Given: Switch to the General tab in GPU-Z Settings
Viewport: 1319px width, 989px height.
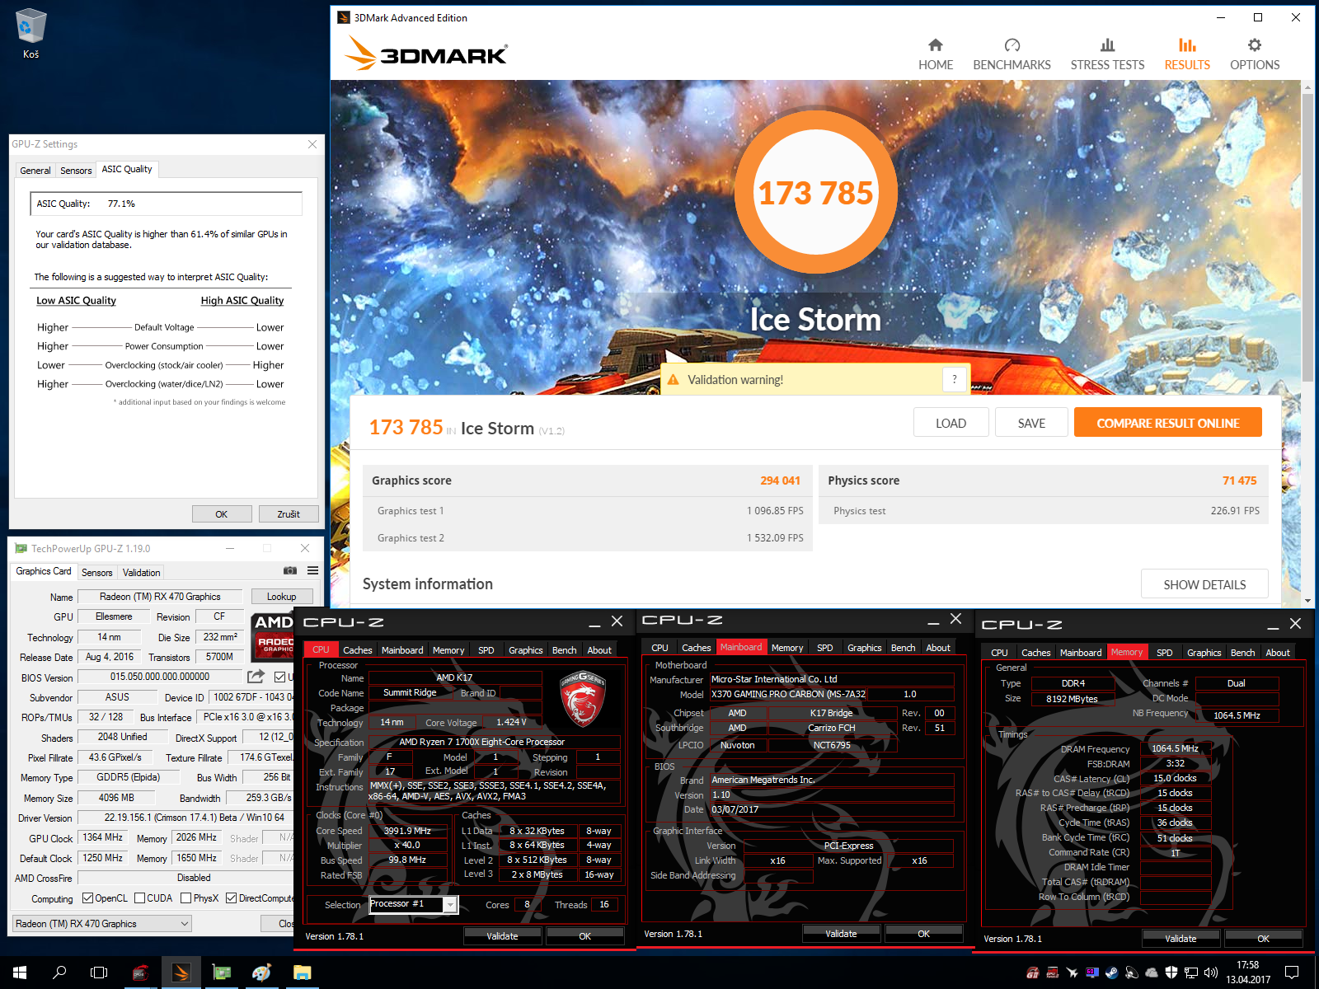Looking at the screenshot, I should click(x=35, y=171).
